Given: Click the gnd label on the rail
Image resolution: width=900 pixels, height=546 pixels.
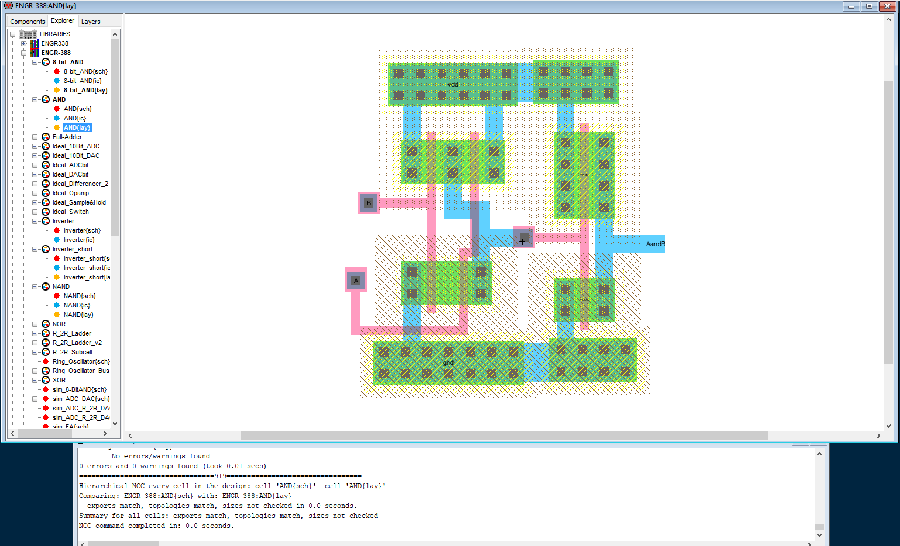Looking at the screenshot, I should coord(448,362).
